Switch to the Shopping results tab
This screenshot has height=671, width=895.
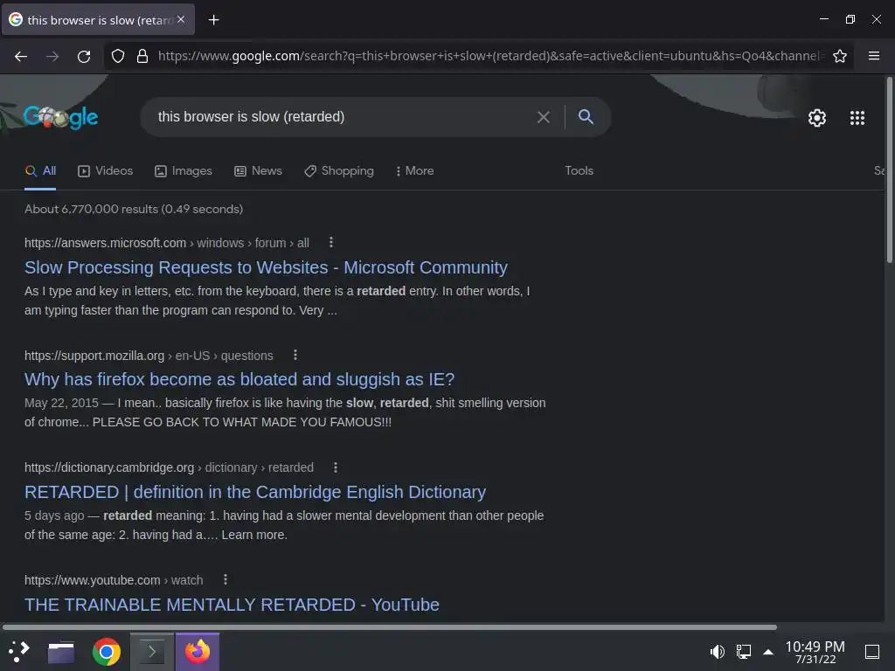point(339,170)
